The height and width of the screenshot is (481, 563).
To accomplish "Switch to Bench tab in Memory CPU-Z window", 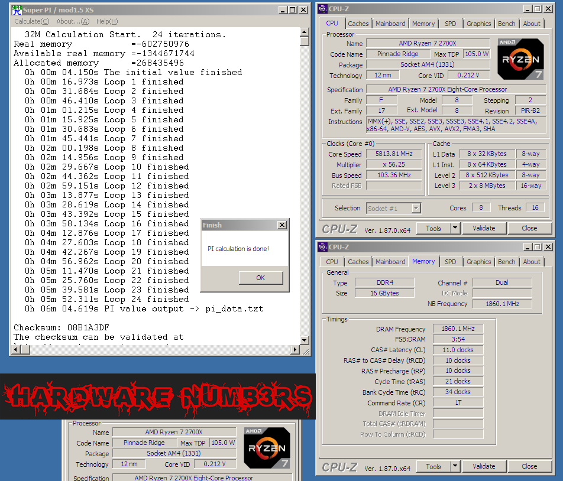I will click(x=507, y=262).
